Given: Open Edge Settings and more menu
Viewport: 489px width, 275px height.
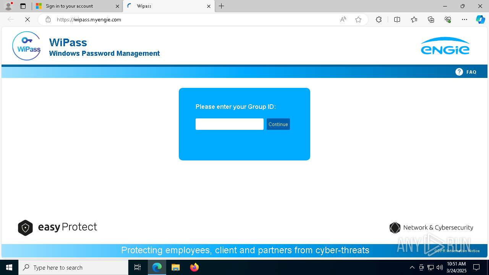Looking at the screenshot, I should (465, 19).
